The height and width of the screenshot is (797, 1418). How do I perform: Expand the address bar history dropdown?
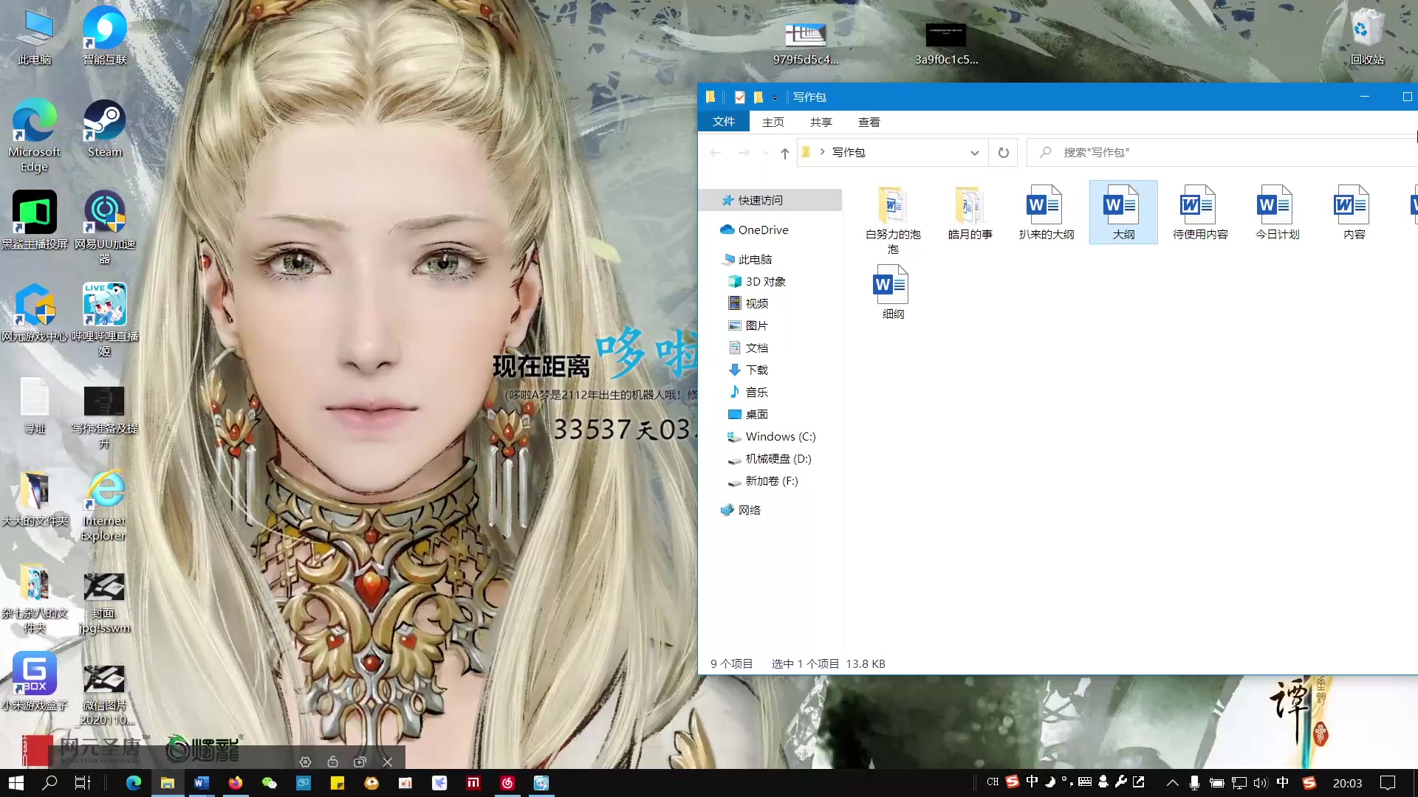tap(975, 153)
